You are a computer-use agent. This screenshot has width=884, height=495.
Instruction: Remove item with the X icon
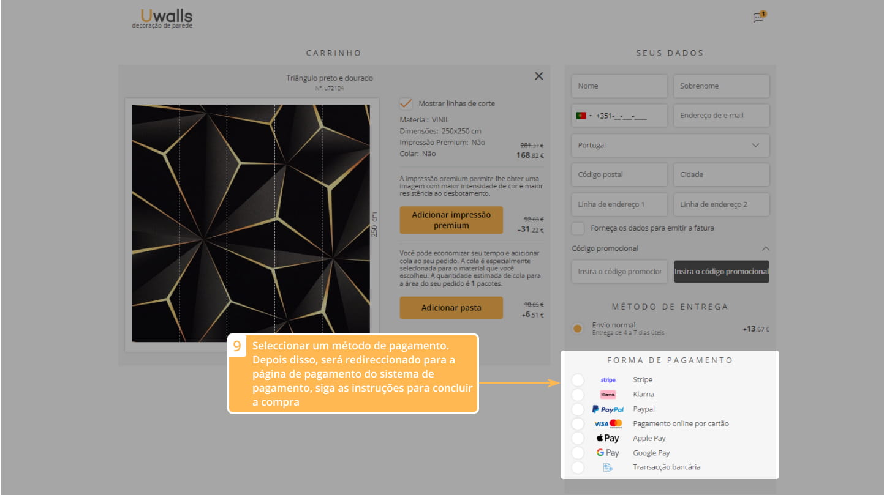click(538, 76)
